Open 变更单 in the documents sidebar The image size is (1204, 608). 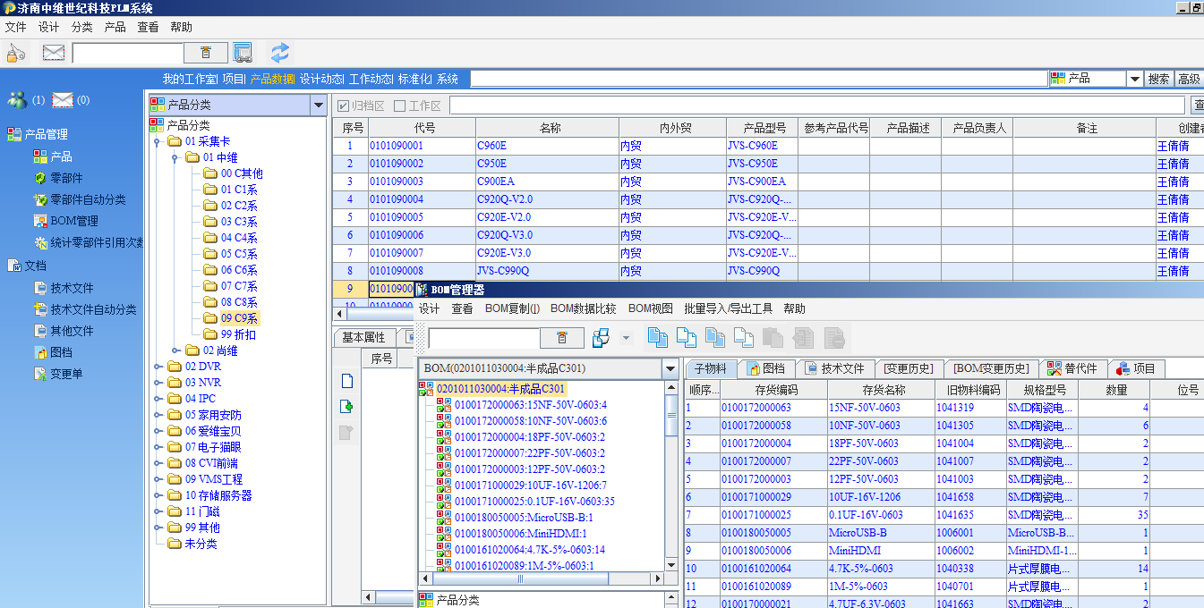(x=66, y=374)
